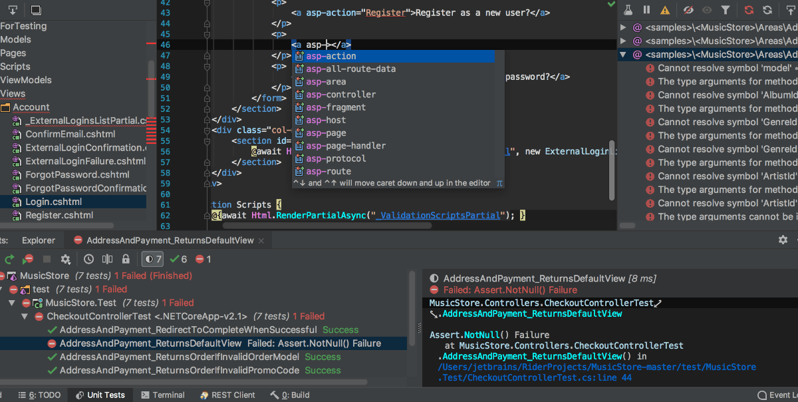798x402 pixels.
Task: Select asp-action in the completion list
Action: (x=394, y=56)
